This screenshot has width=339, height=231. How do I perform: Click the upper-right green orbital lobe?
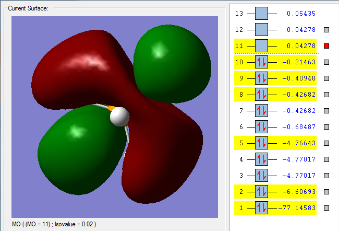coord(172,64)
